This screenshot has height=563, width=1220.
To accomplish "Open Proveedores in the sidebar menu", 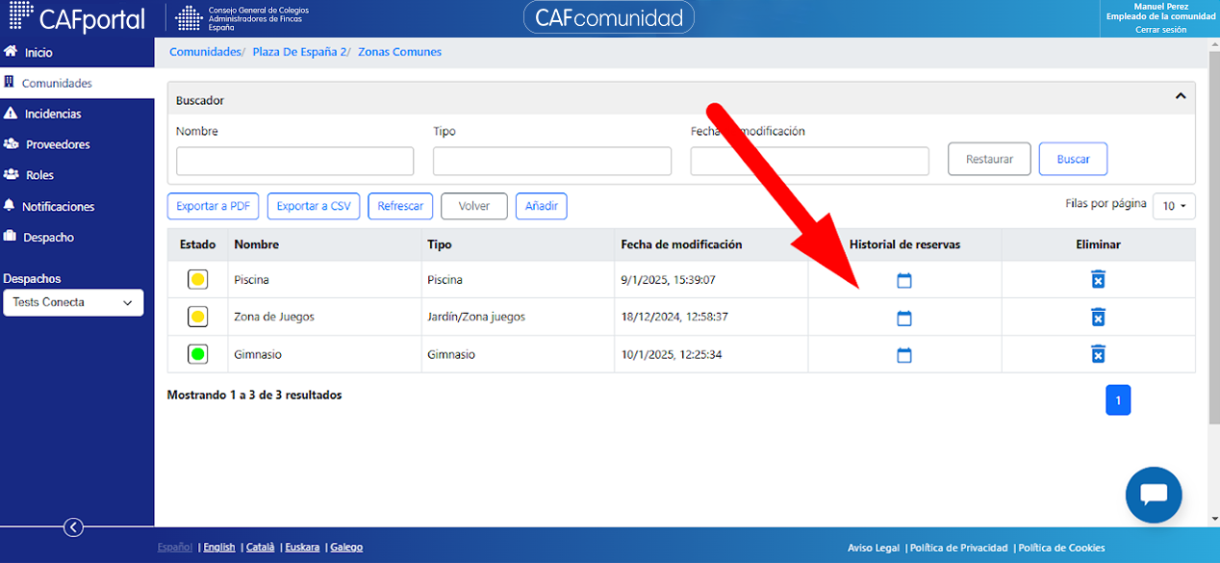I will (x=58, y=144).
